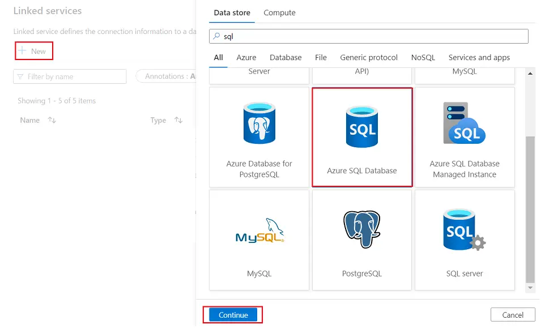Click the filter funnel icon

(20, 76)
